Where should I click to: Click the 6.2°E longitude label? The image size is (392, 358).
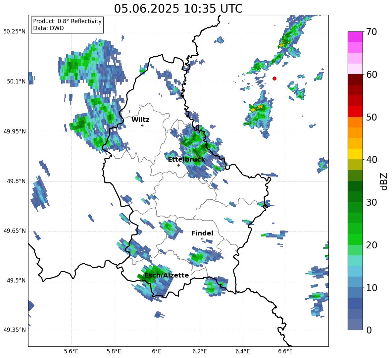200,351
